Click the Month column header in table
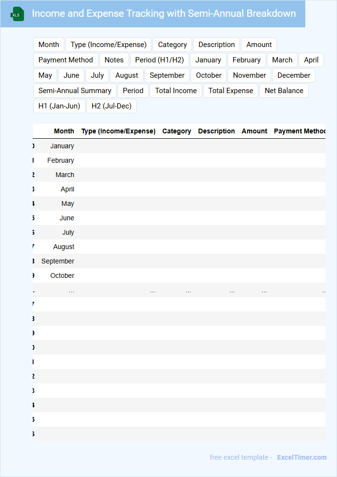The height and width of the screenshot is (477, 337). (64, 131)
